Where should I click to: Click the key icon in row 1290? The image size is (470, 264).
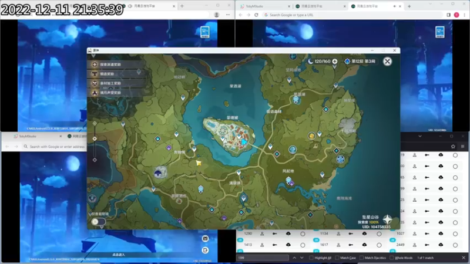pyautogui.click(x=274, y=233)
